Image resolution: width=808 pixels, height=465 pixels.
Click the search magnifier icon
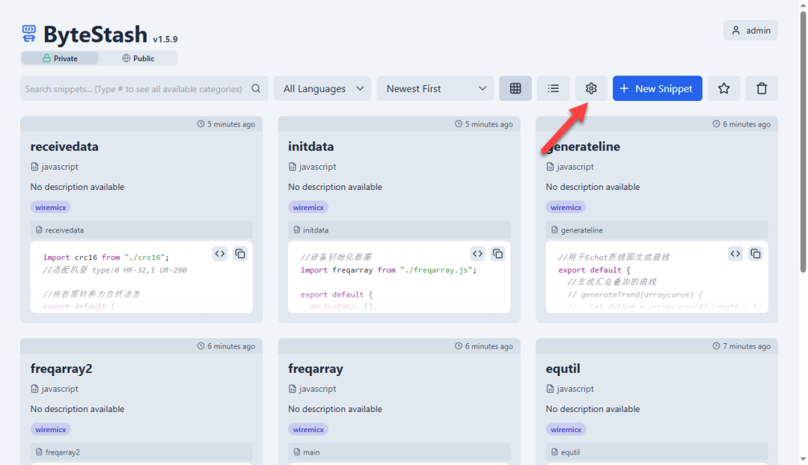(256, 88)
